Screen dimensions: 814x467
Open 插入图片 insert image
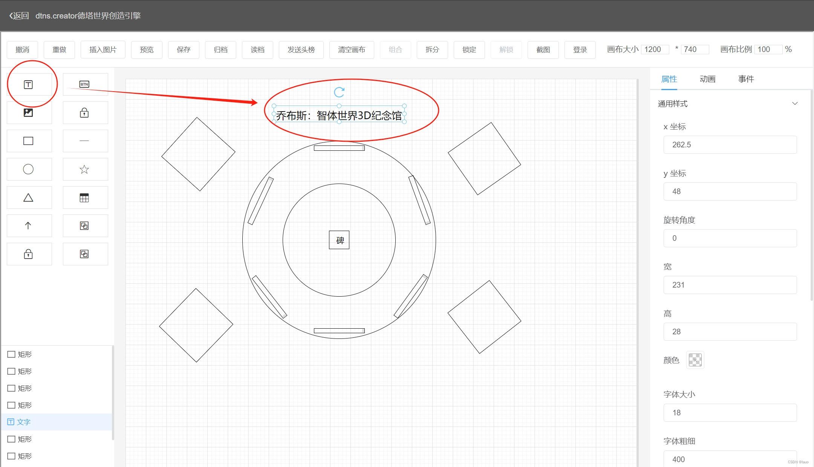103,50
